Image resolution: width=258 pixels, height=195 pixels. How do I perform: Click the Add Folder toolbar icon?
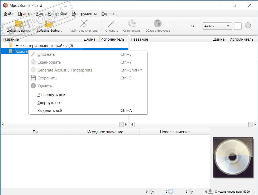pos(19,24)
